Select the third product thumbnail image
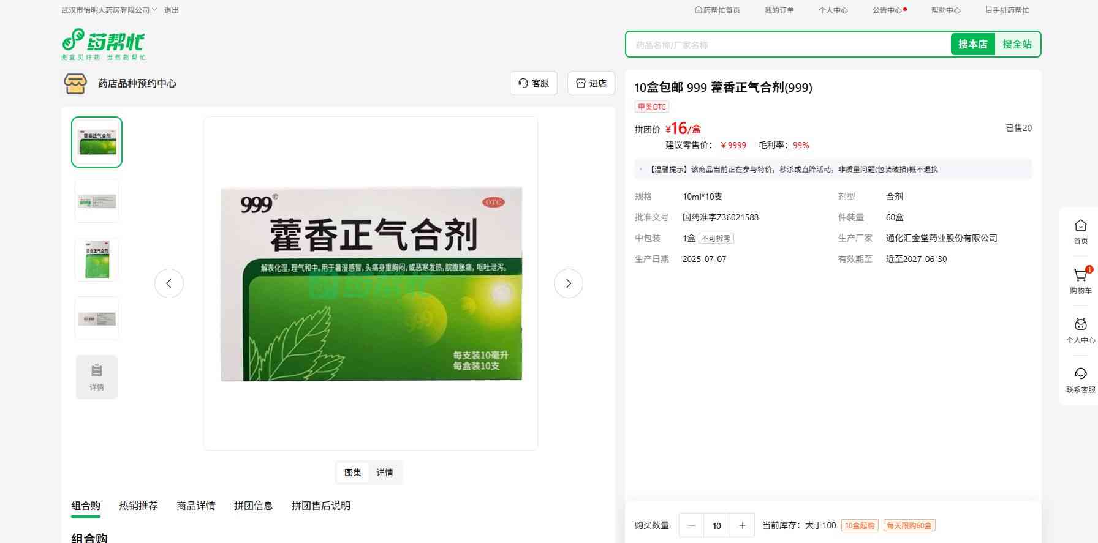Viewport: 1098px width, 543px height. (x=97, y=260)
